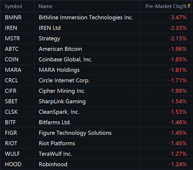This screenshot has height=170, width=193.
Task: Sort by the Symbol column header
Action: 13,6
